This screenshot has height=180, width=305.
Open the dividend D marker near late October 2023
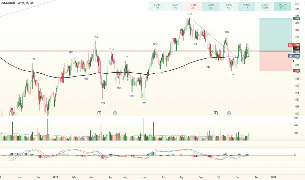[229, 113]
